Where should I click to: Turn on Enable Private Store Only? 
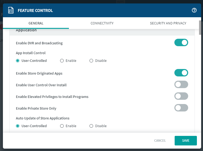click(x=181, y=108)
